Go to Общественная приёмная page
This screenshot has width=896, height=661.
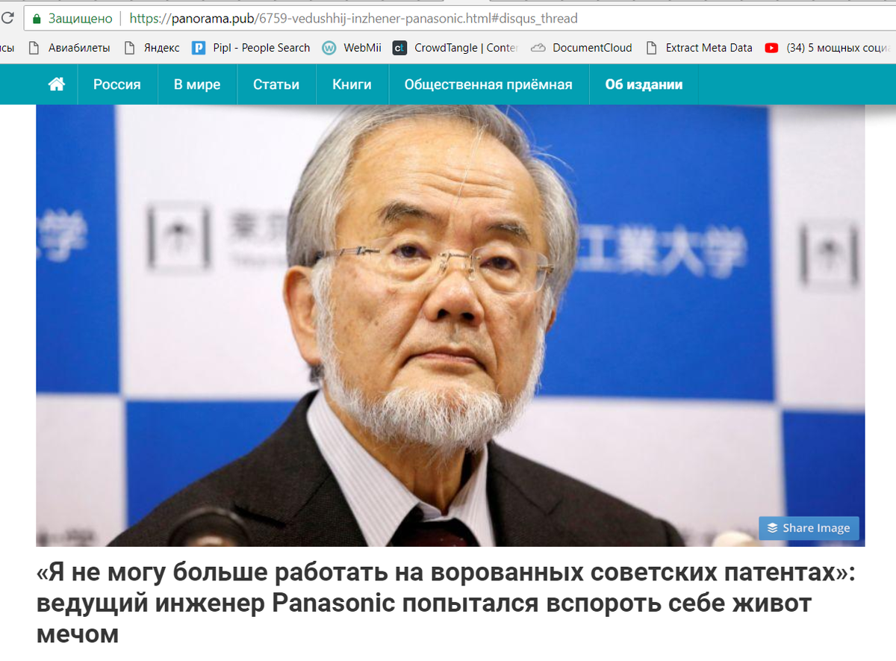pyautogui.click(x=488, y=84)
